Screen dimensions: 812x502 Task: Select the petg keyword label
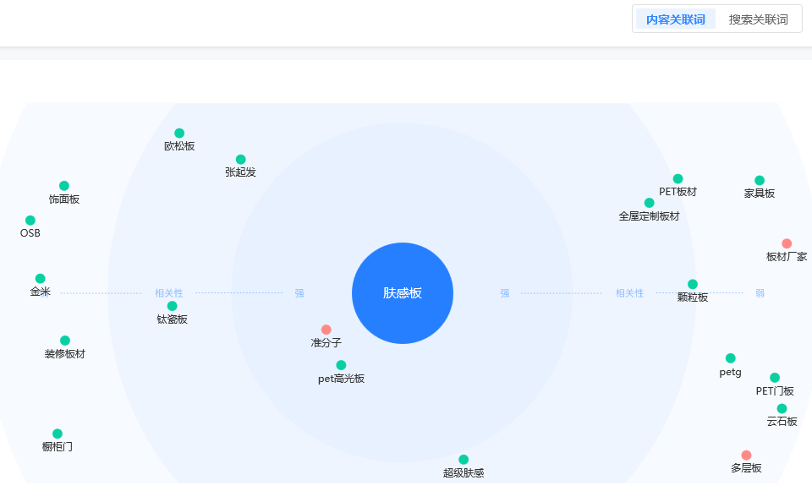click(730, 372)
